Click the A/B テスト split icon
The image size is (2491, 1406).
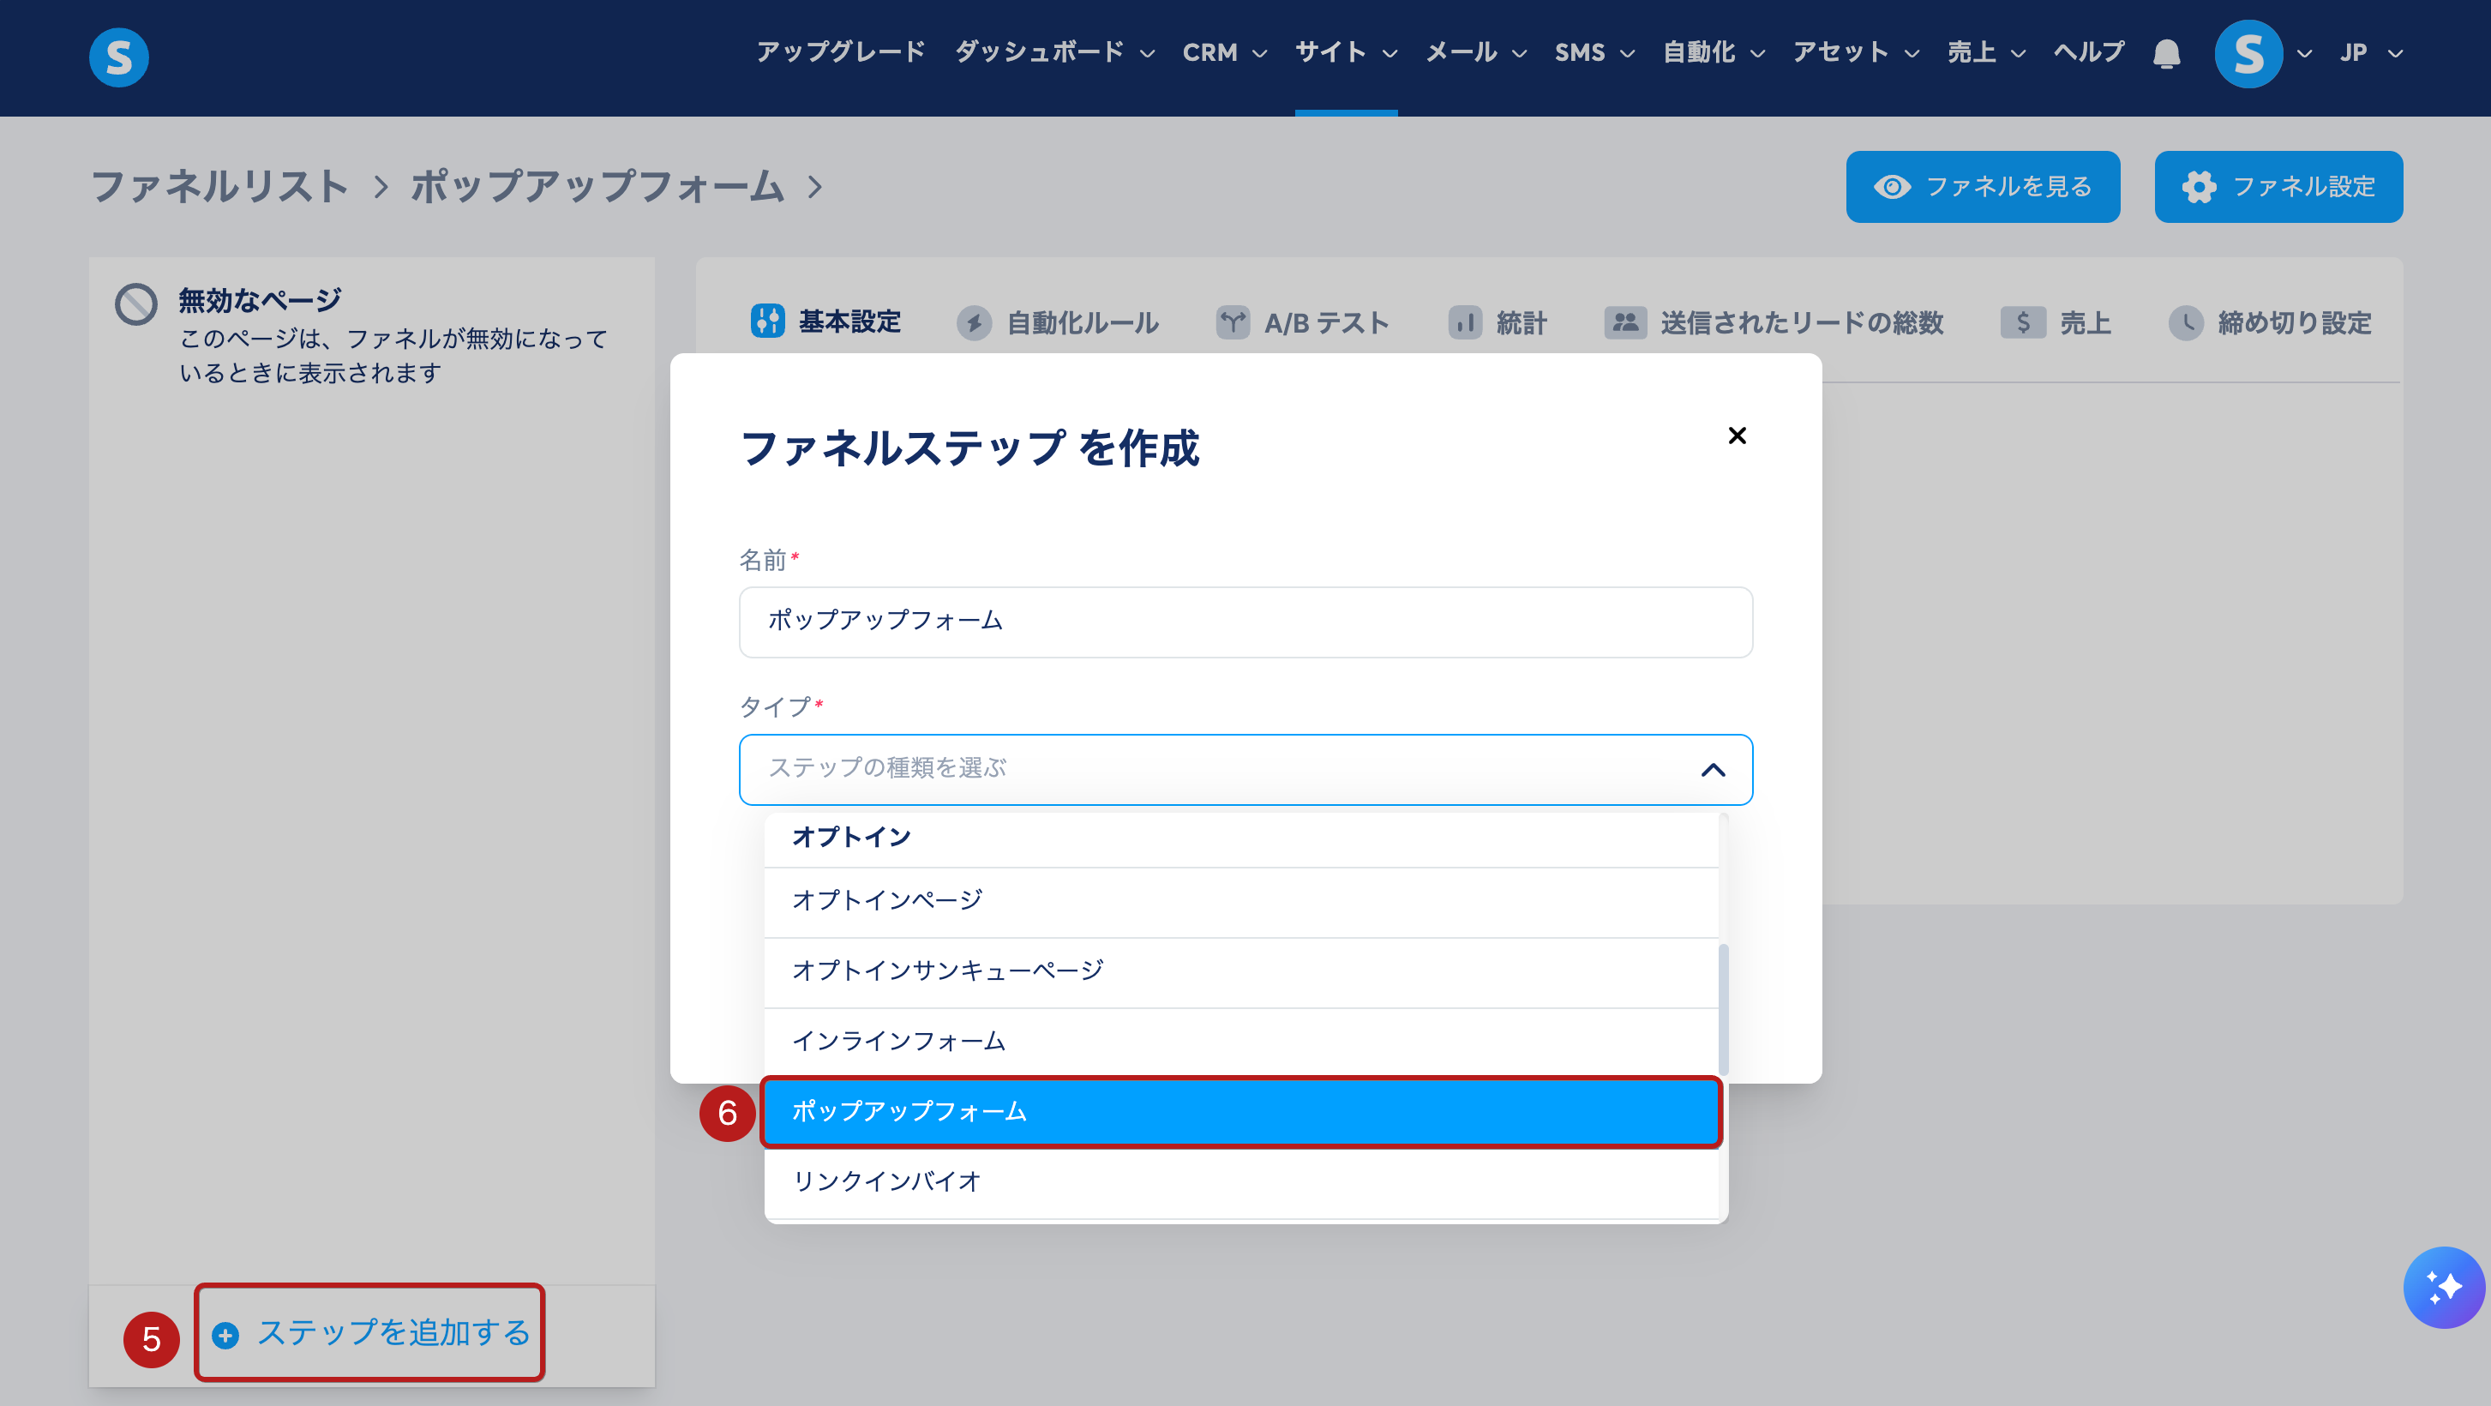1232,322
